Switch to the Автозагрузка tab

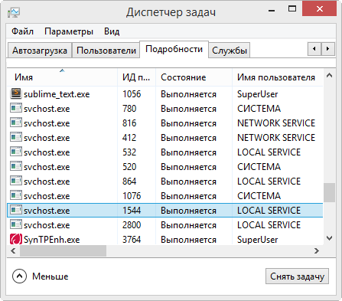[x=40, y=51]
